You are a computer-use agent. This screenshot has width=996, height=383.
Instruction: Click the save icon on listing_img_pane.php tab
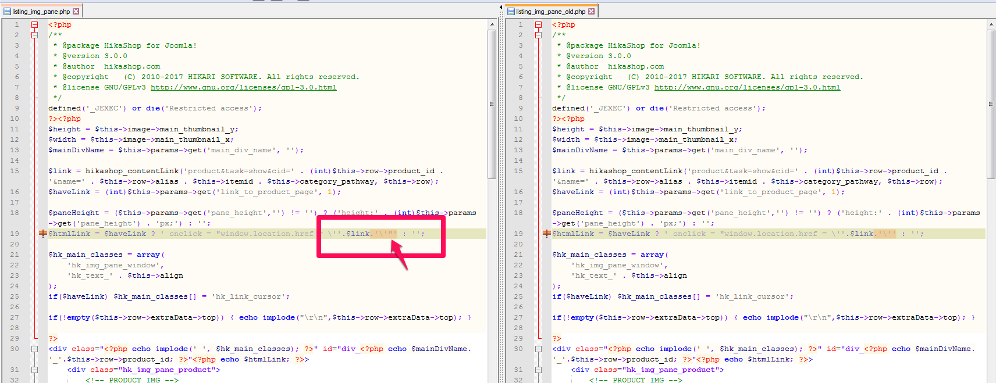click(7, 11)
